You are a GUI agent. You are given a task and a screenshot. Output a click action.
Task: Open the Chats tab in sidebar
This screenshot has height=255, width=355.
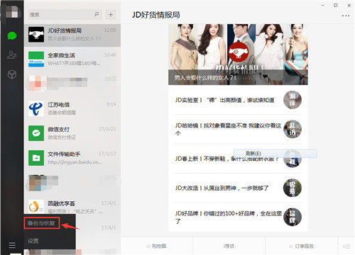pos(12,36)
